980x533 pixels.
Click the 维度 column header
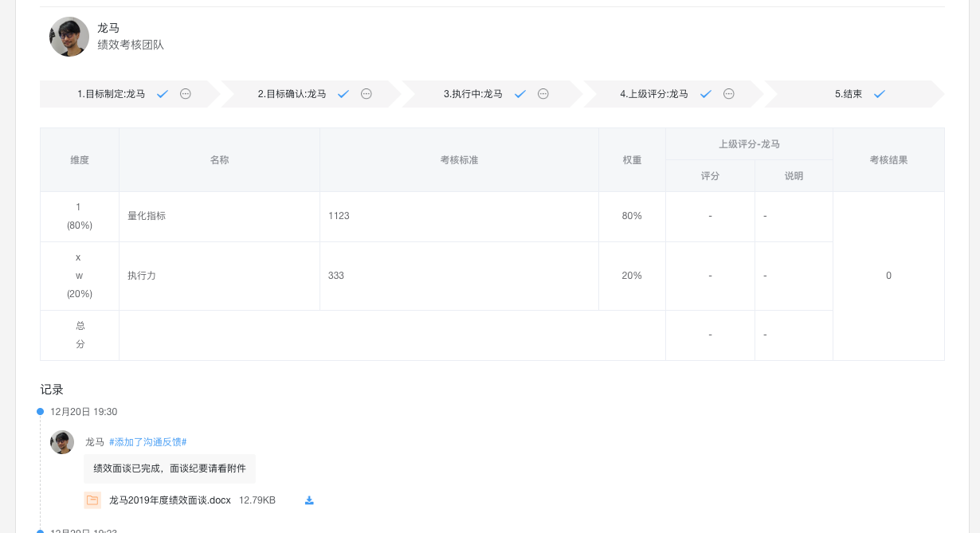click(x=80, y=160)
